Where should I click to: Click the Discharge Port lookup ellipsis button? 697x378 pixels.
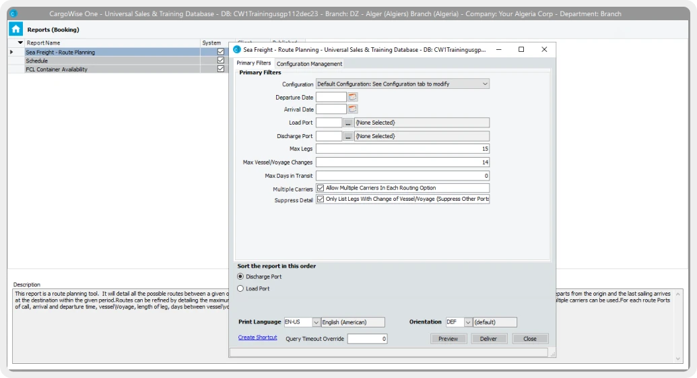point(348,136)
